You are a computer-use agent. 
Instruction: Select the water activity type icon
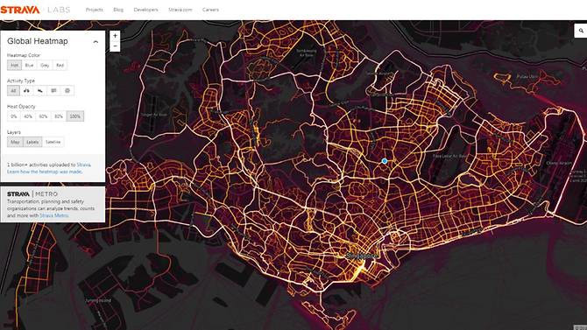click(54, 90)
